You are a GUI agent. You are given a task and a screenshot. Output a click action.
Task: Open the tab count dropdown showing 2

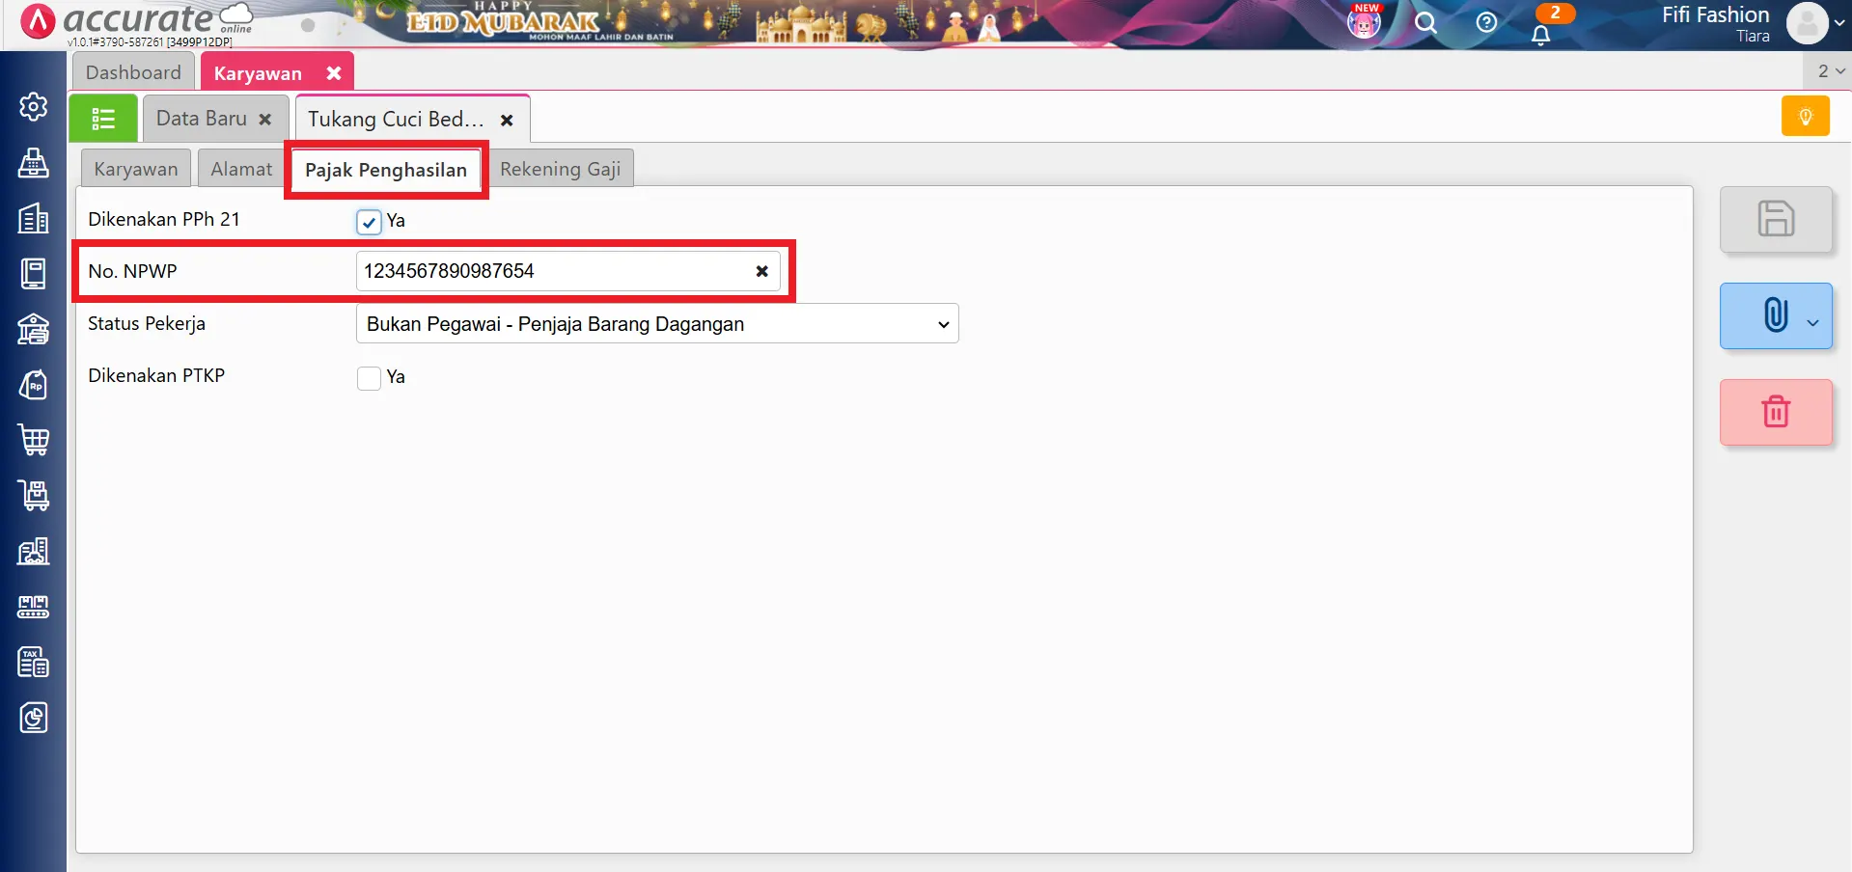[x=1830, y=71]
